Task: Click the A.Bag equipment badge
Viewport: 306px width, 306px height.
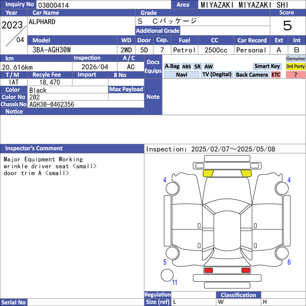Action: click(172, 67)
